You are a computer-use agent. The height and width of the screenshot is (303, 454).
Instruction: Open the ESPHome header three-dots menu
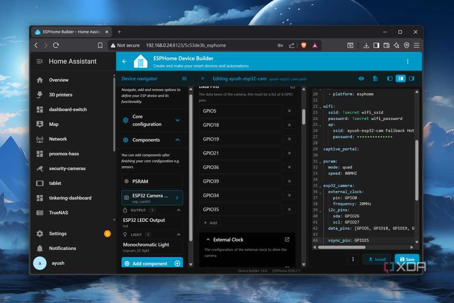[408, 61]
